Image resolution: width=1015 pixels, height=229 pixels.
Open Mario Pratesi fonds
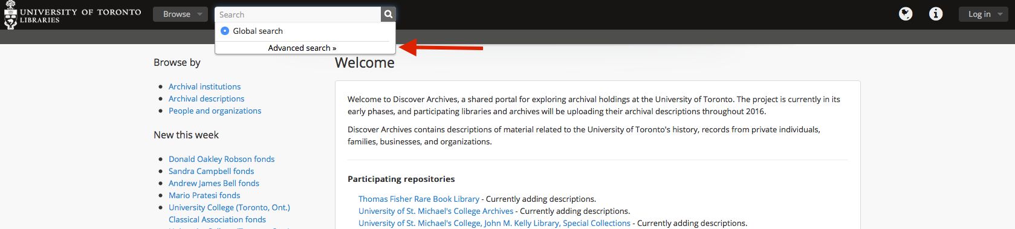[x=204, y=195]
